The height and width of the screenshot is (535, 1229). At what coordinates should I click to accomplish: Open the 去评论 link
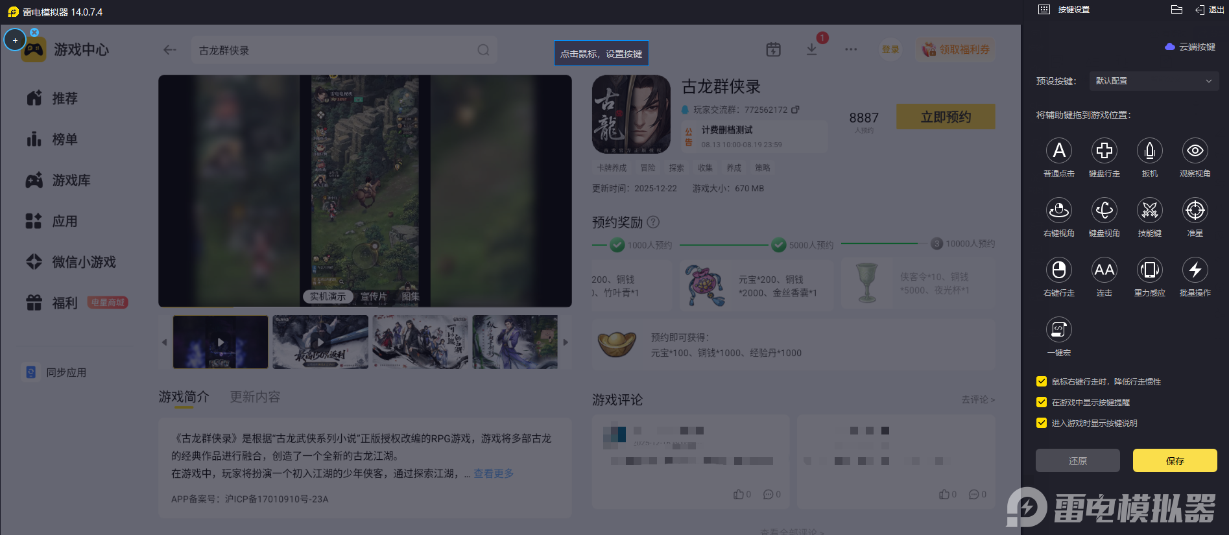tap(978, 399)
